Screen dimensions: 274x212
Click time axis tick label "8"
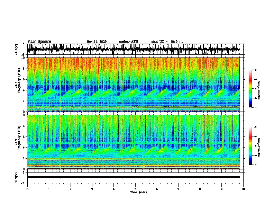click(200, 189)
